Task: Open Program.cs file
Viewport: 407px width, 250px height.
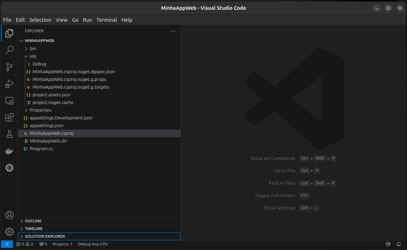Action: (x=99, y=149)
